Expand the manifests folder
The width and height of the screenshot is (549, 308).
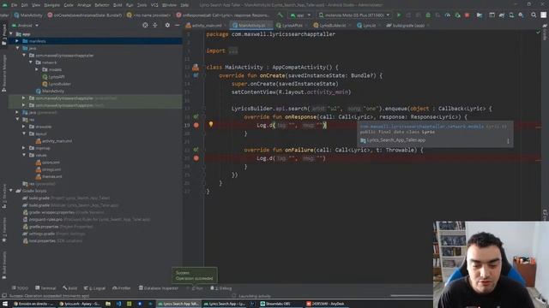point(17,41)
